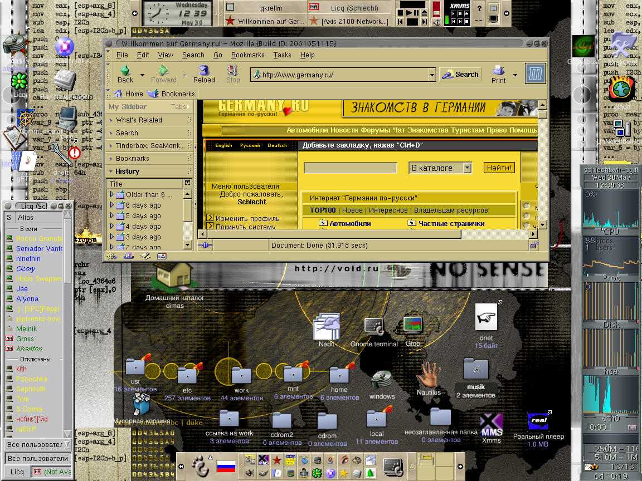Open Navigator from Mozilla's bottom component bar
642x481 pixels.
point(111,256)
